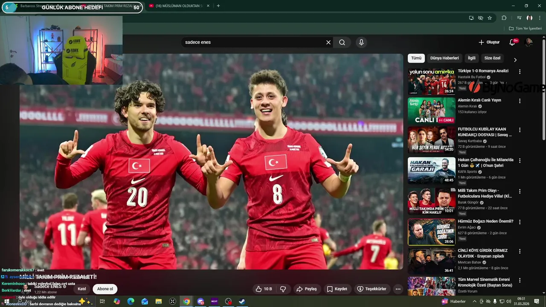This screenshot has height=307, width=546.
Task: Open the Haberler news widget on taskbar
Action: point(454,301)
